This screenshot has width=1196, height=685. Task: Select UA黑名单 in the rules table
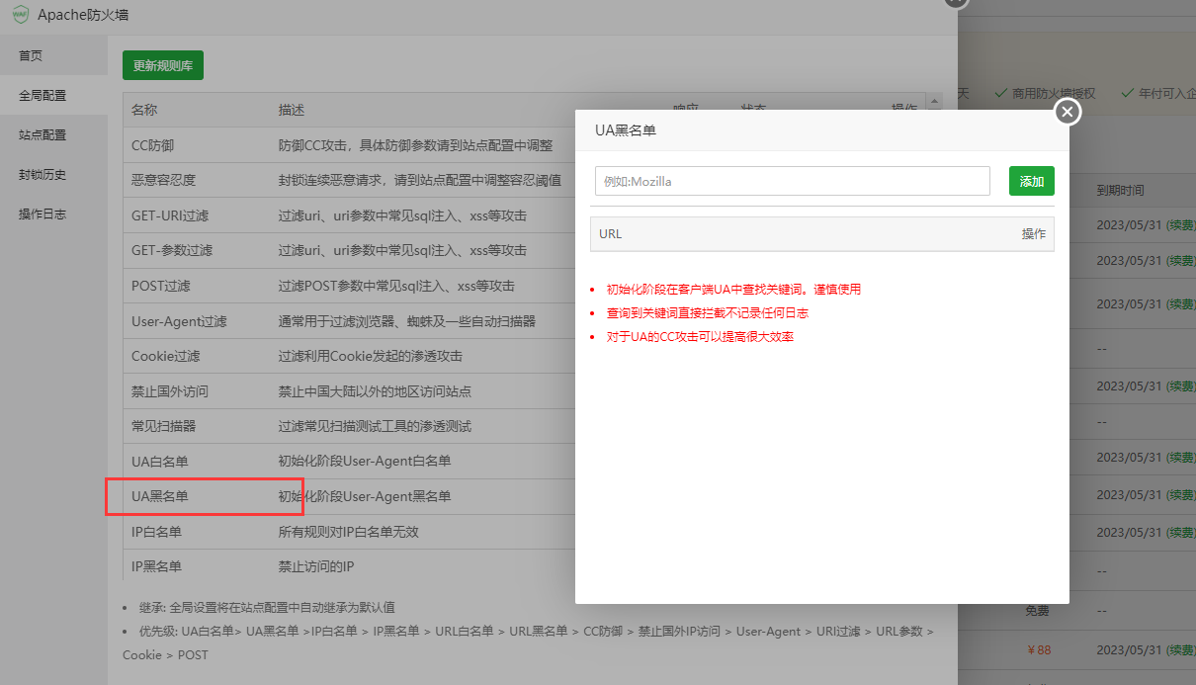coord(160,496)
